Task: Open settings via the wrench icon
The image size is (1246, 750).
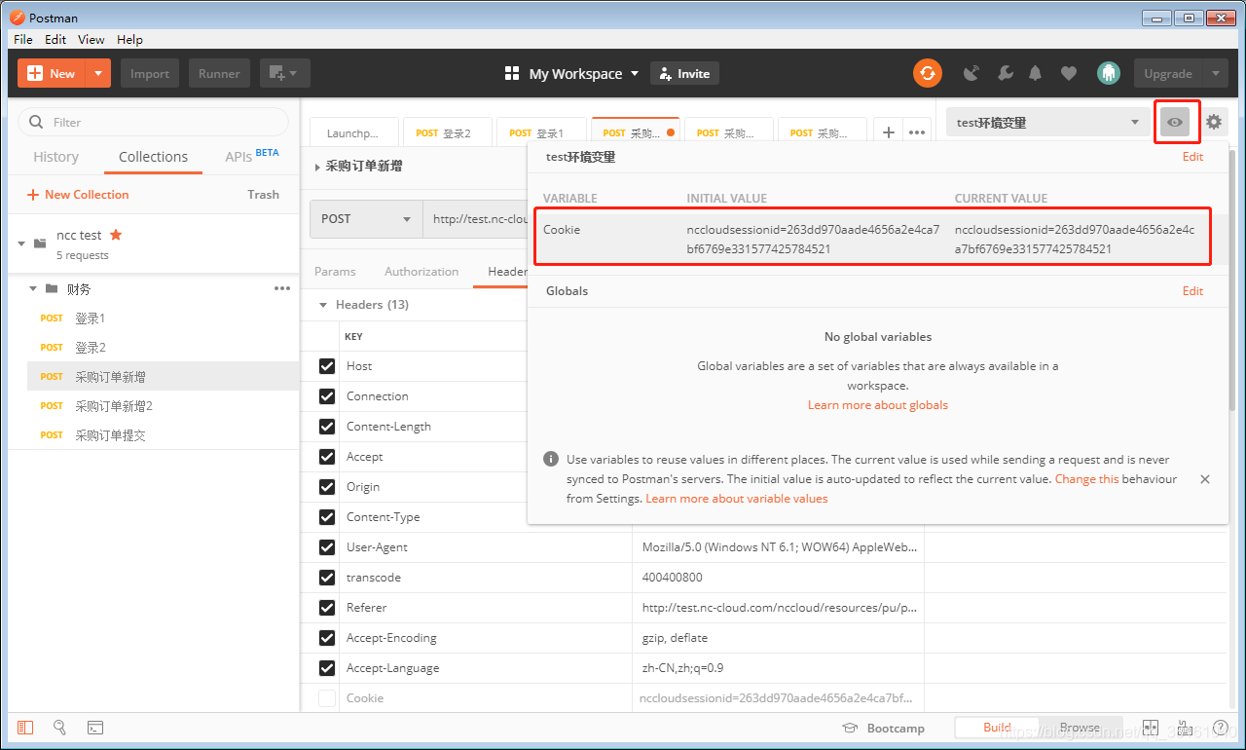Action: tap(1005, 73)
